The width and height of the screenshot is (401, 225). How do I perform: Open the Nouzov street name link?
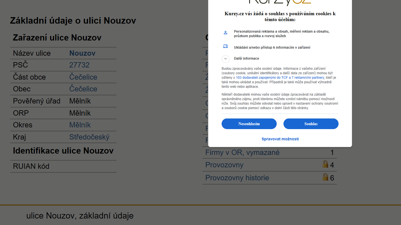pos(82,53)
